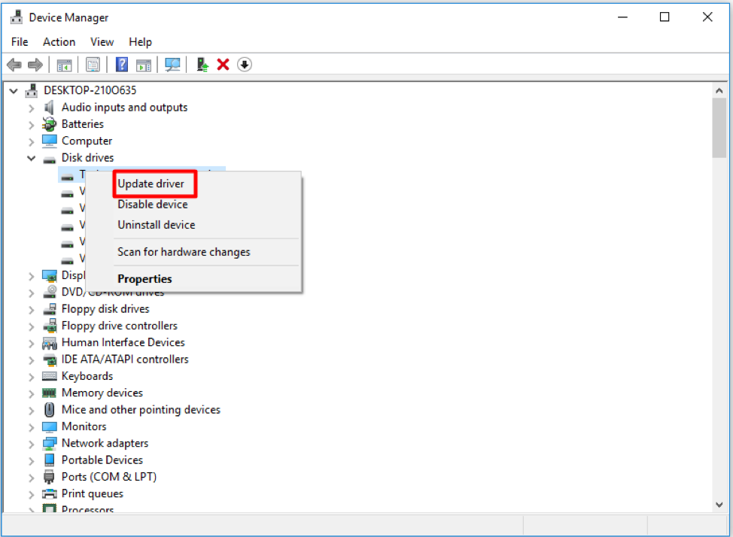Select the Memory devices tree item
733x537 pixels.
pos(102,393)
